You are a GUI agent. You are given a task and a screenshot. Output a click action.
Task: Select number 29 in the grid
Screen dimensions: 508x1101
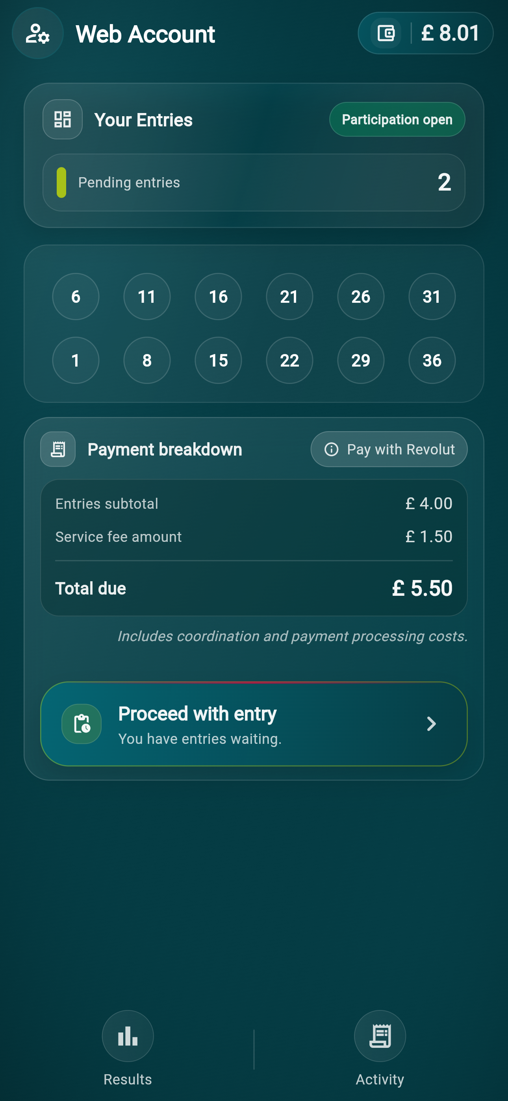tap(360, 360)
